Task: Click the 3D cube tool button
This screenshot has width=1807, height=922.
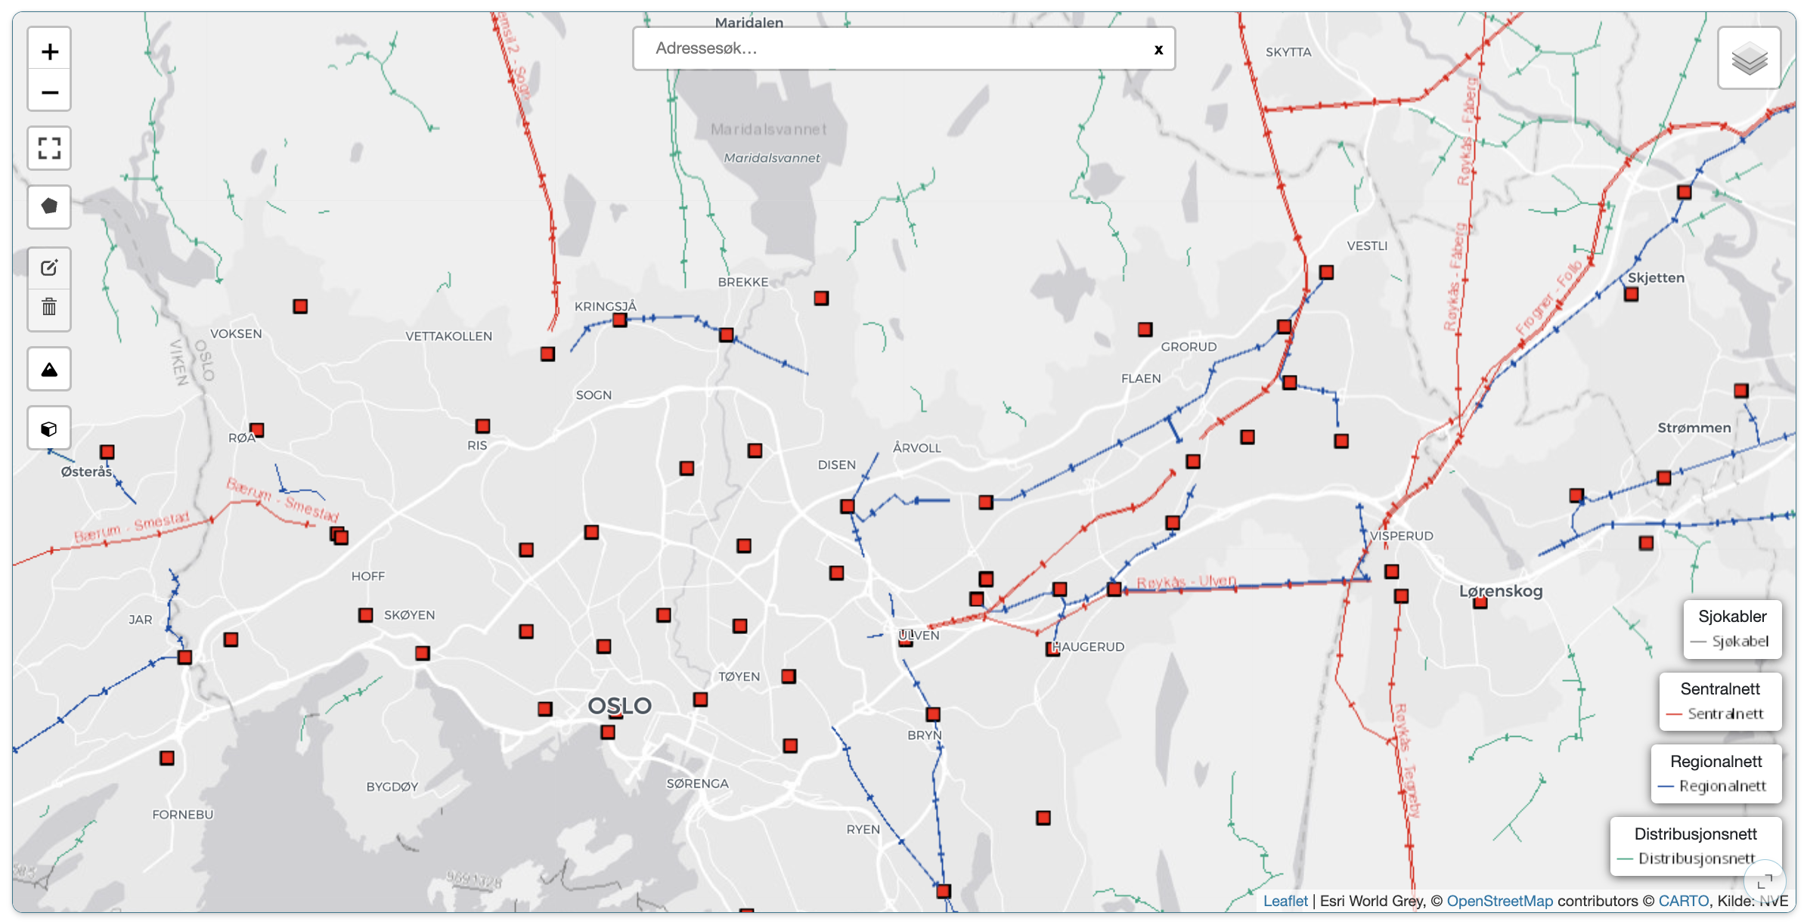Action: (50, 429)
